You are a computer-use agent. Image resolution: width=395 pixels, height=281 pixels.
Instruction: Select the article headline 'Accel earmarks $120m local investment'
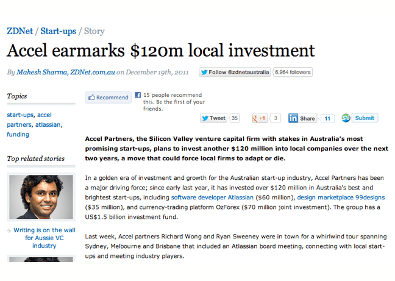point(161,51)
